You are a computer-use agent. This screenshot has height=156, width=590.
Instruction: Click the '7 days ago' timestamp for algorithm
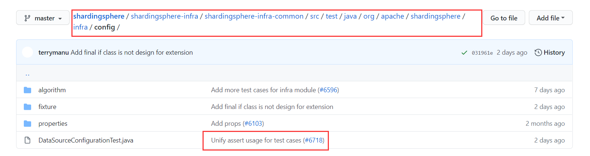coord(549,90)
